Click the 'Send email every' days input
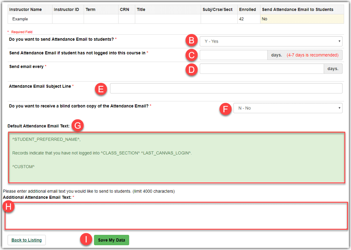 (261, 69)
